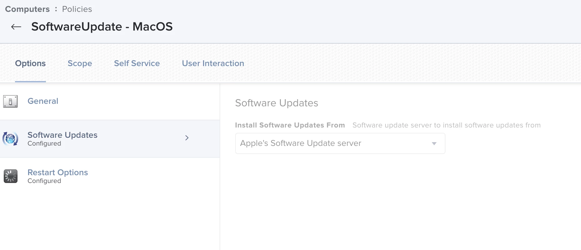Switch to the Options tab
The height and width of the screenshot is (250, 581).
(x=30, y=63)
